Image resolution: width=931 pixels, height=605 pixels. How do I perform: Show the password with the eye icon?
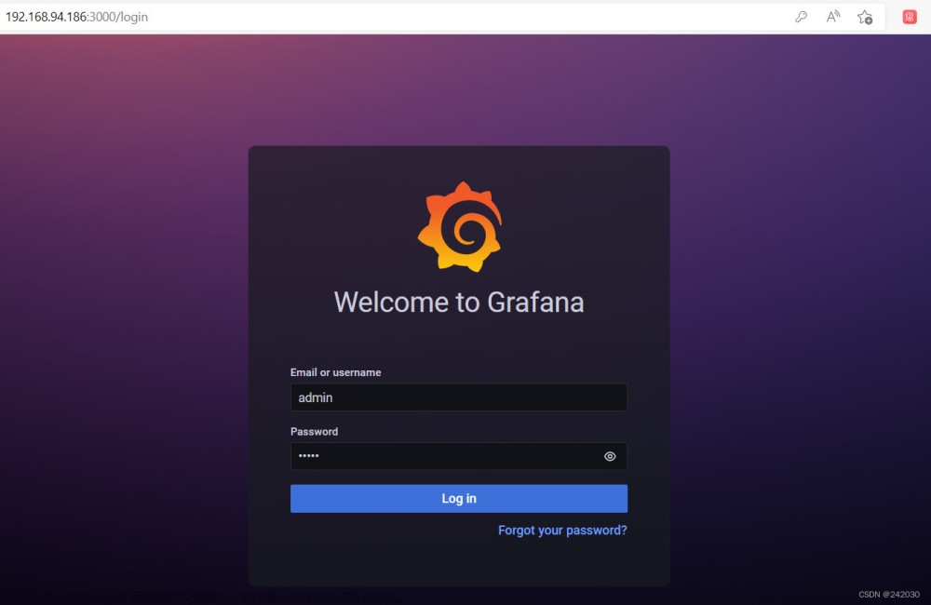click(610, 456)
